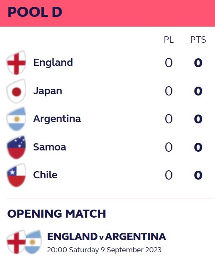Screen dimensions: 215x262
Task: Click the Argentina flag icon in the table
Action: pyautogui.click(x=16, y=119)
